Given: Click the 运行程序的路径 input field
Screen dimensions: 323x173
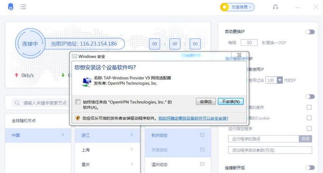Looking at the screenshot, I should (264, 139).
